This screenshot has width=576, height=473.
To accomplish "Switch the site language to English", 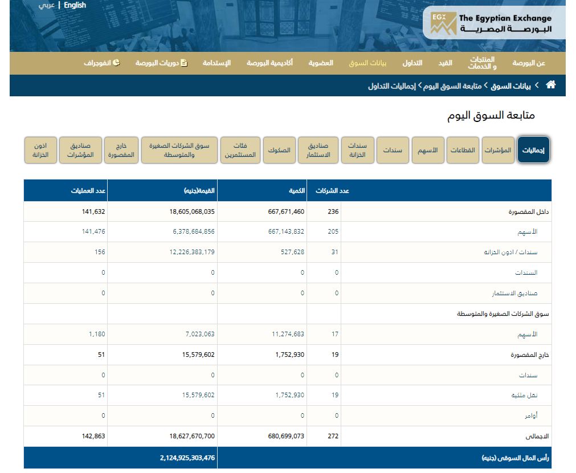I will [75, 5].
